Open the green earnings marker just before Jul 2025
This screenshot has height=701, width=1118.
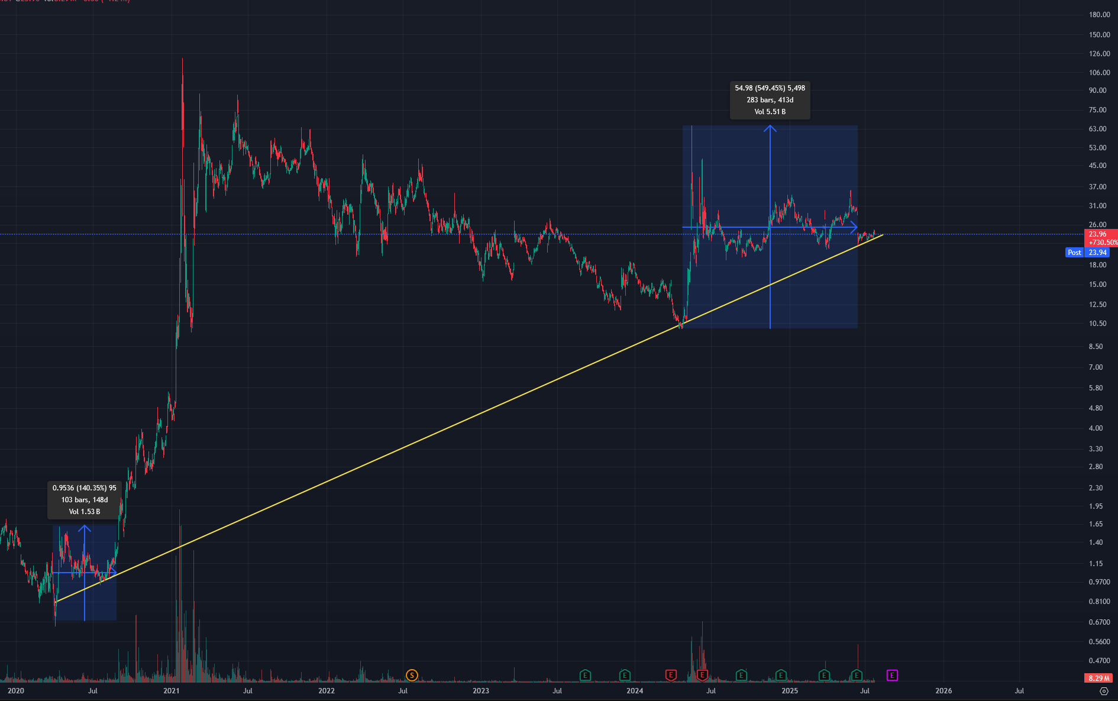pyautogui.click(x=857, y=675)
